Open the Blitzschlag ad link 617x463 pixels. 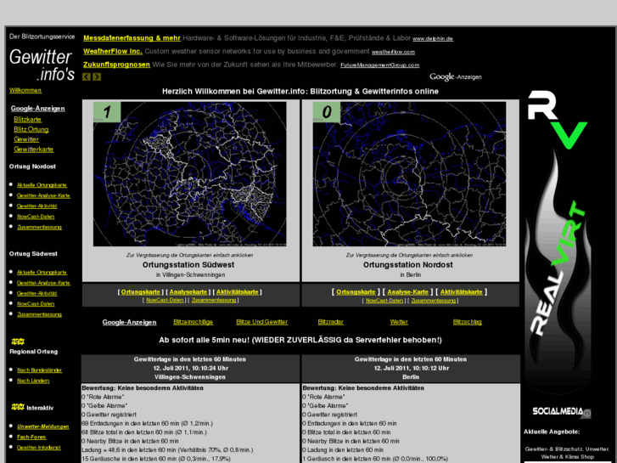point(467,322)
